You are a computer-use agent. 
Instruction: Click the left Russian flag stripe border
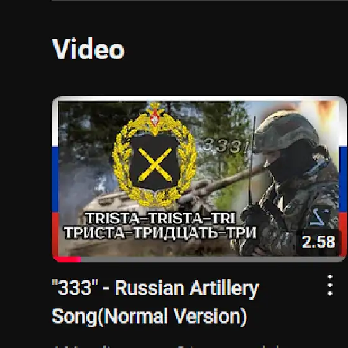55,178
